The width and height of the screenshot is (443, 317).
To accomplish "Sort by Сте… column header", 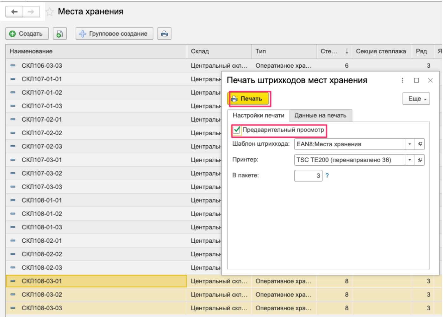I will pos(334,51).
